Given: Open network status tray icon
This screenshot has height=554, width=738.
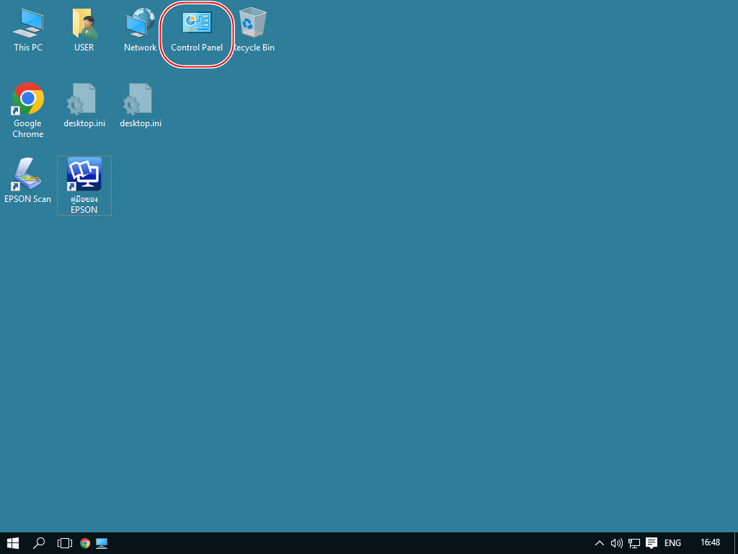Looking at the screenshot, I should 634,542.
